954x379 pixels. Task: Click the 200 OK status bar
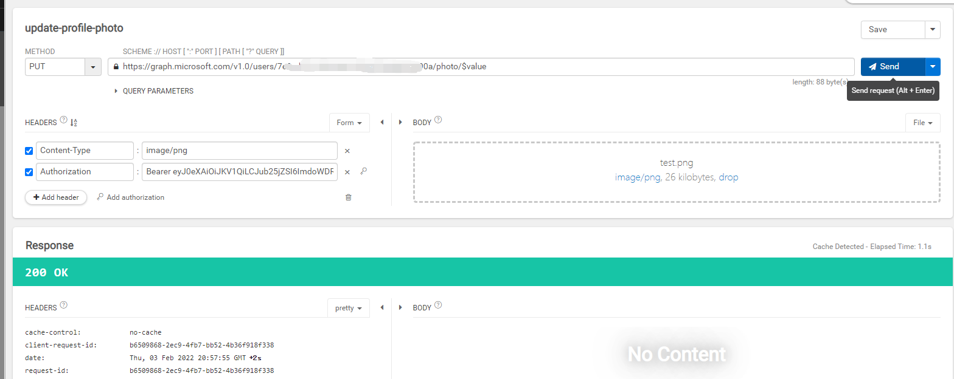(482, 273)
